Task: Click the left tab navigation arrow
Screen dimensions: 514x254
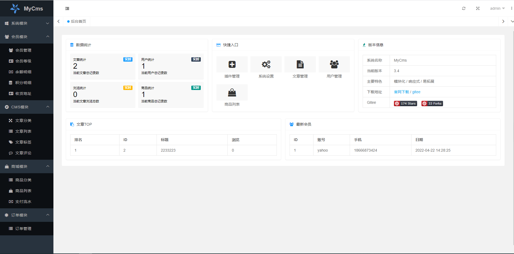Action: coord(59,21)
